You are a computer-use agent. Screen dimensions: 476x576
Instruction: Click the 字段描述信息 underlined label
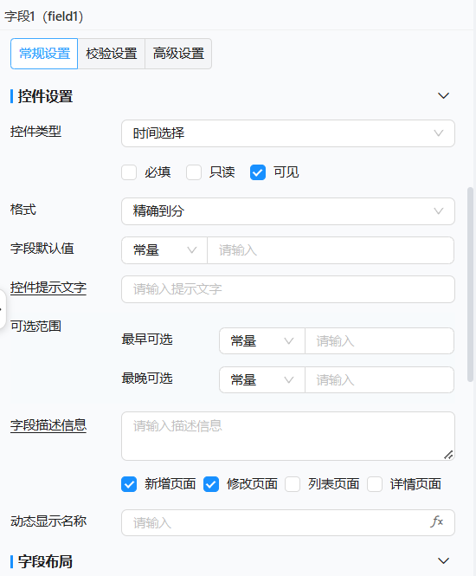point(48,425)
